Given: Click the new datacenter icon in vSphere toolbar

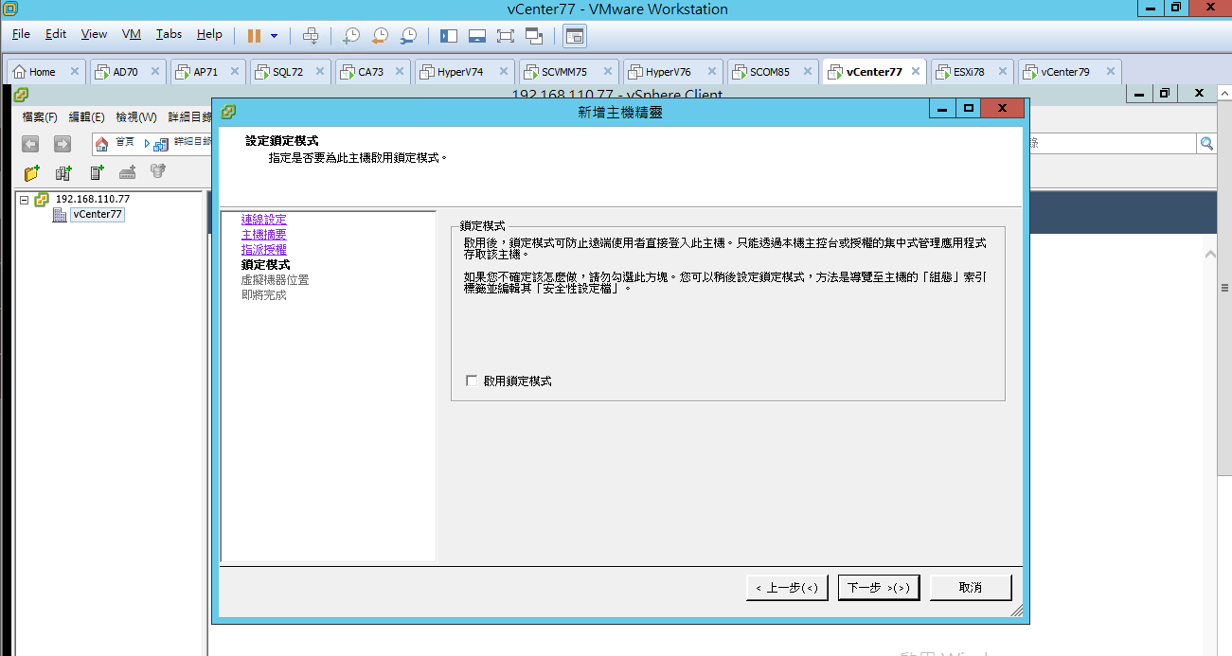Looking at the screenshot, I should [x=63, y=172].
